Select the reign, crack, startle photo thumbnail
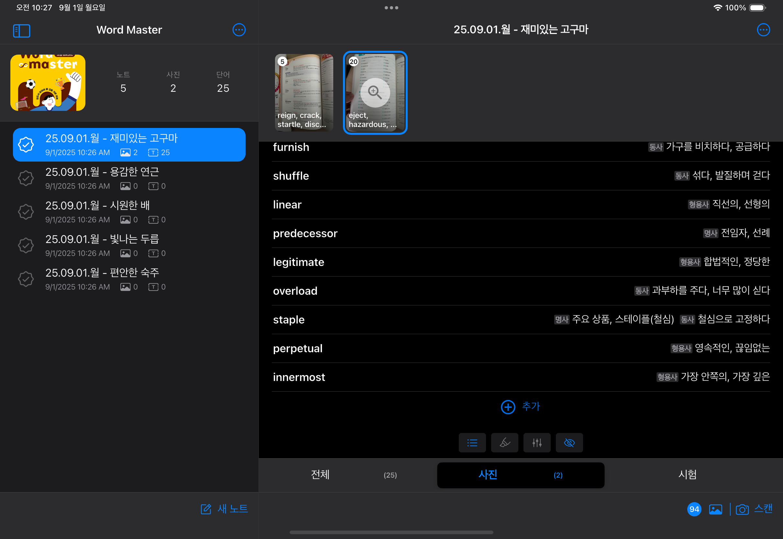The width and height of the screenshot is (783, 539). click(303, 92)
